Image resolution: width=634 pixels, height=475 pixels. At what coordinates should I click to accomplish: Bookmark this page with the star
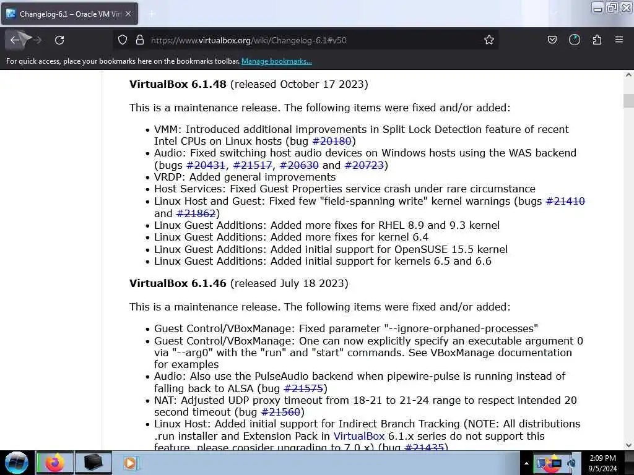489,40
